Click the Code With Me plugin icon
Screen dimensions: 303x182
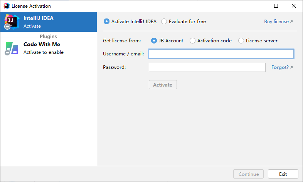coord(12,48)
